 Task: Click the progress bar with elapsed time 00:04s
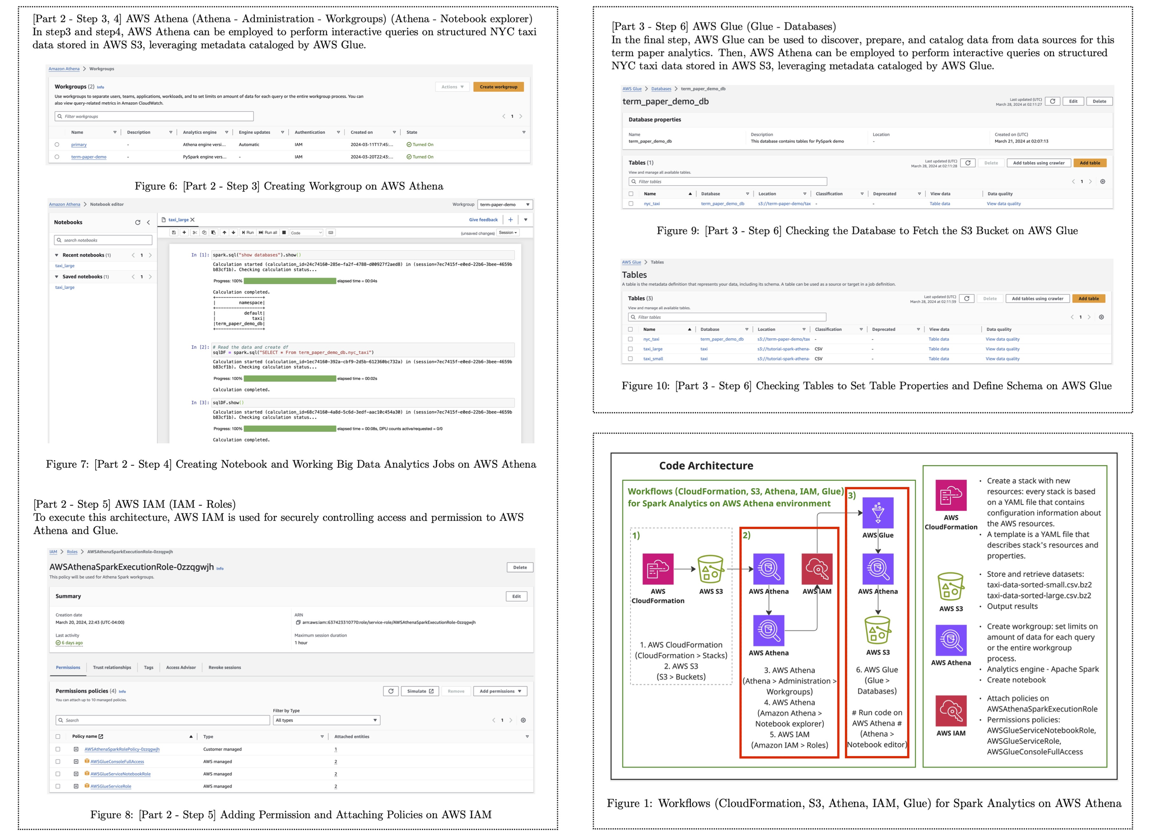click(289, 281)
